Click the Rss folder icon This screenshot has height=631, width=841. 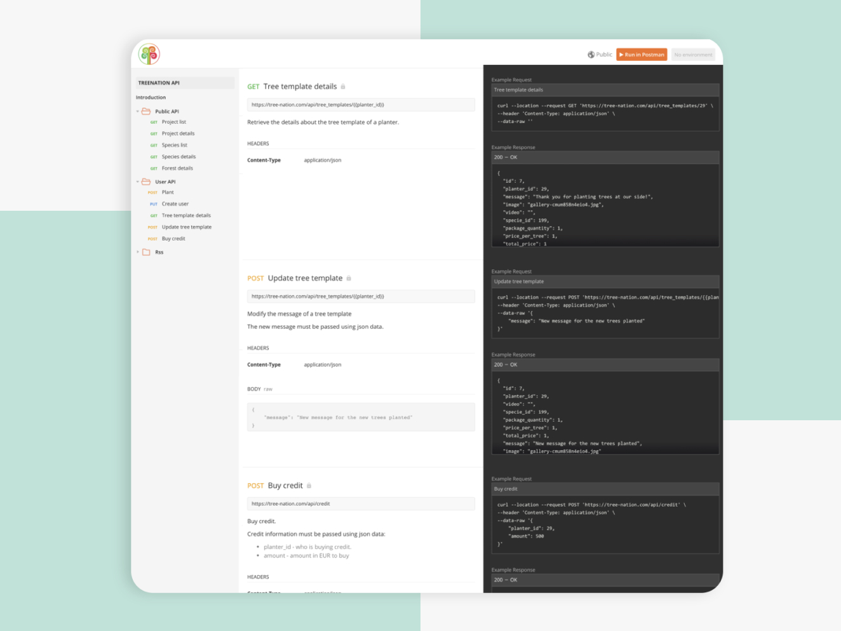tap(146, 252)
